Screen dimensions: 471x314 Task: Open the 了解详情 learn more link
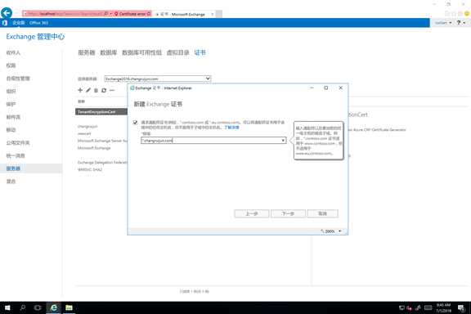231,128
